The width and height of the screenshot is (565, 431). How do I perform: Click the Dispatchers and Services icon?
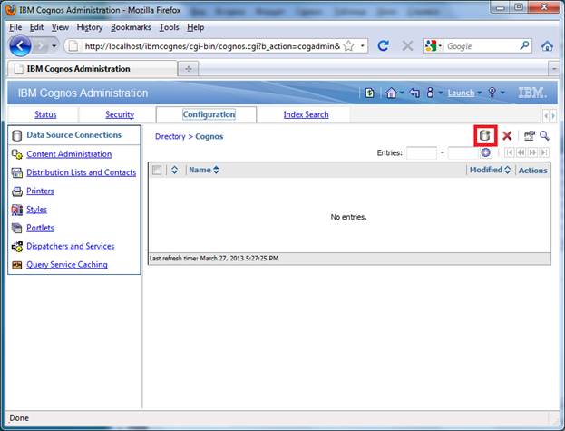tap(17, 247)
